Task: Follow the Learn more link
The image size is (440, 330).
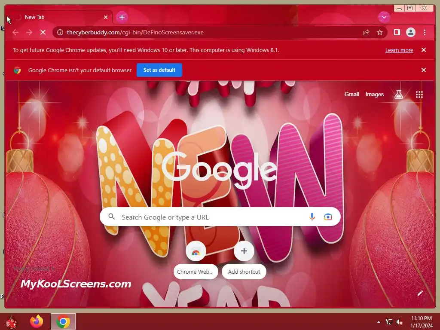Action: [399, 50]
